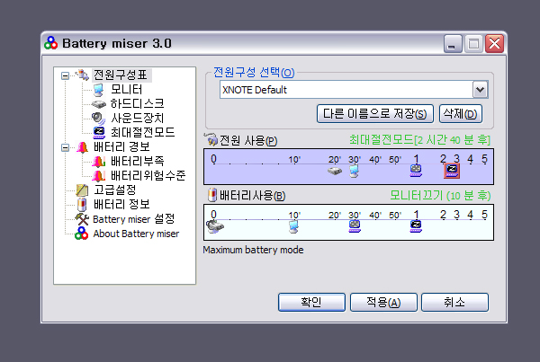540x362 pixels.
Task: Click monitor marker on 배터리사용 timeline
Action: 293,225
